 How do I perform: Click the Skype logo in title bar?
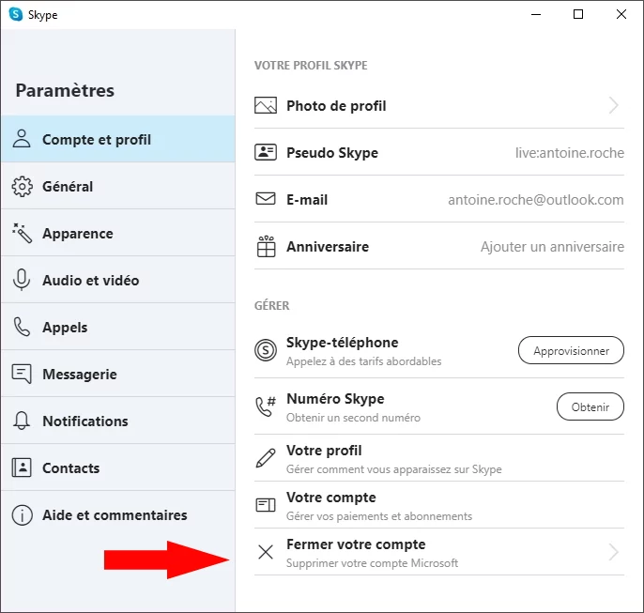(16, 14)
